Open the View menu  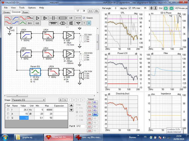tap(13, 8)
